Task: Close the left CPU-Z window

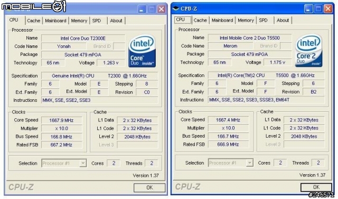Action: click(x=162, y=9)
